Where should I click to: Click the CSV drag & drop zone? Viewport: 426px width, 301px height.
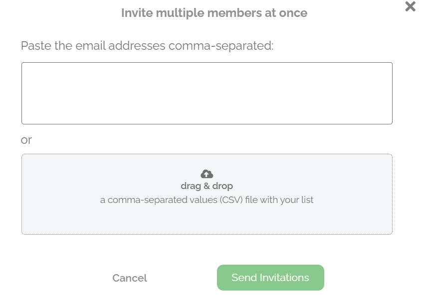[x=207, y=219]
